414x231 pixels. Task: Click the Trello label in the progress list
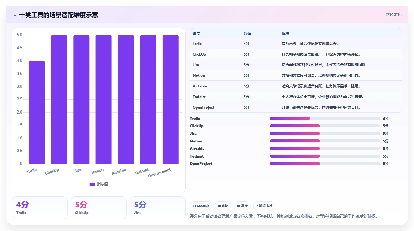[195, 119]
